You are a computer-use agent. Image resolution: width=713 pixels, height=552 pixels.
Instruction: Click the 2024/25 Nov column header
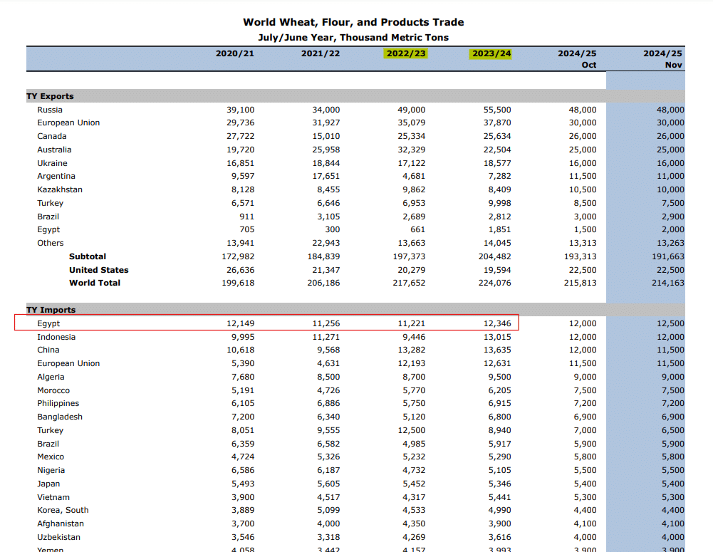click(662, 59)
